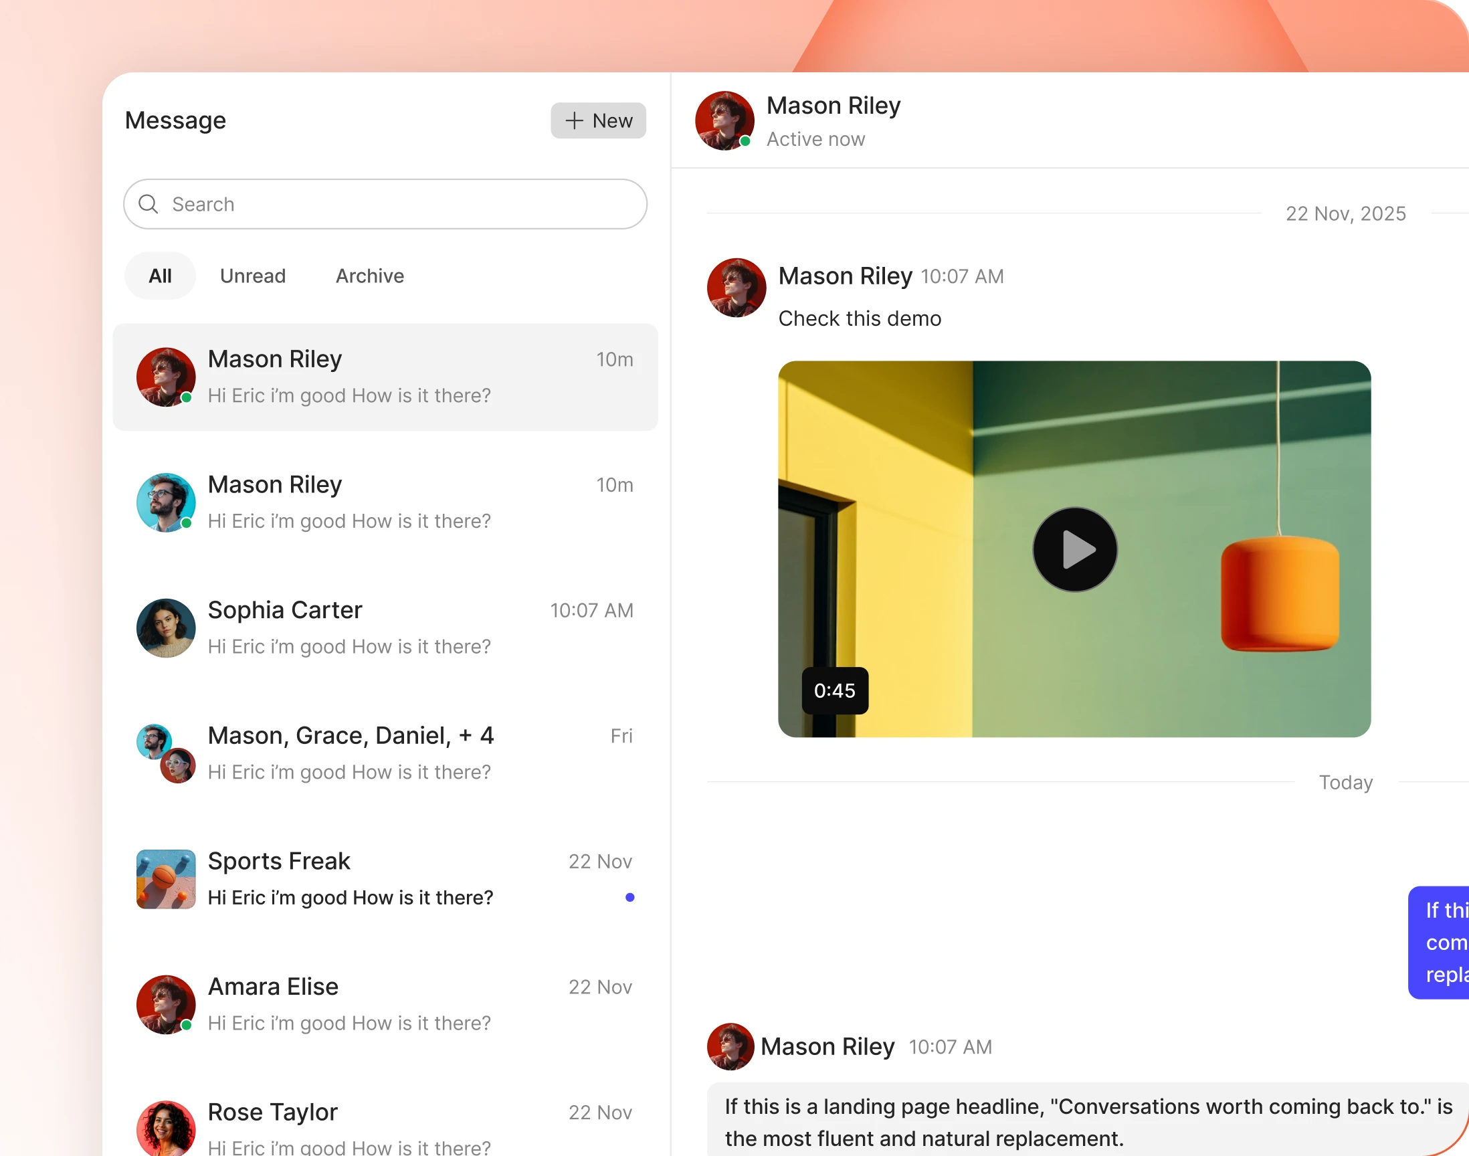The width and height of the screenshot is (1469, 1156).
Task: Click the magnifier icon in search bar
Action: pyautogui.click(x=149, y=204)
